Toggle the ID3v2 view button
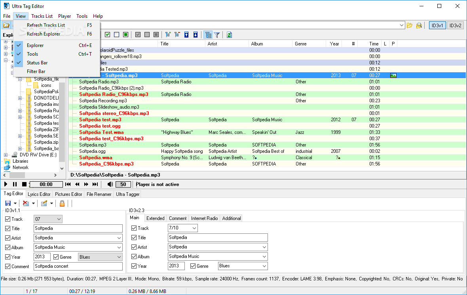 tap(455, 26)
